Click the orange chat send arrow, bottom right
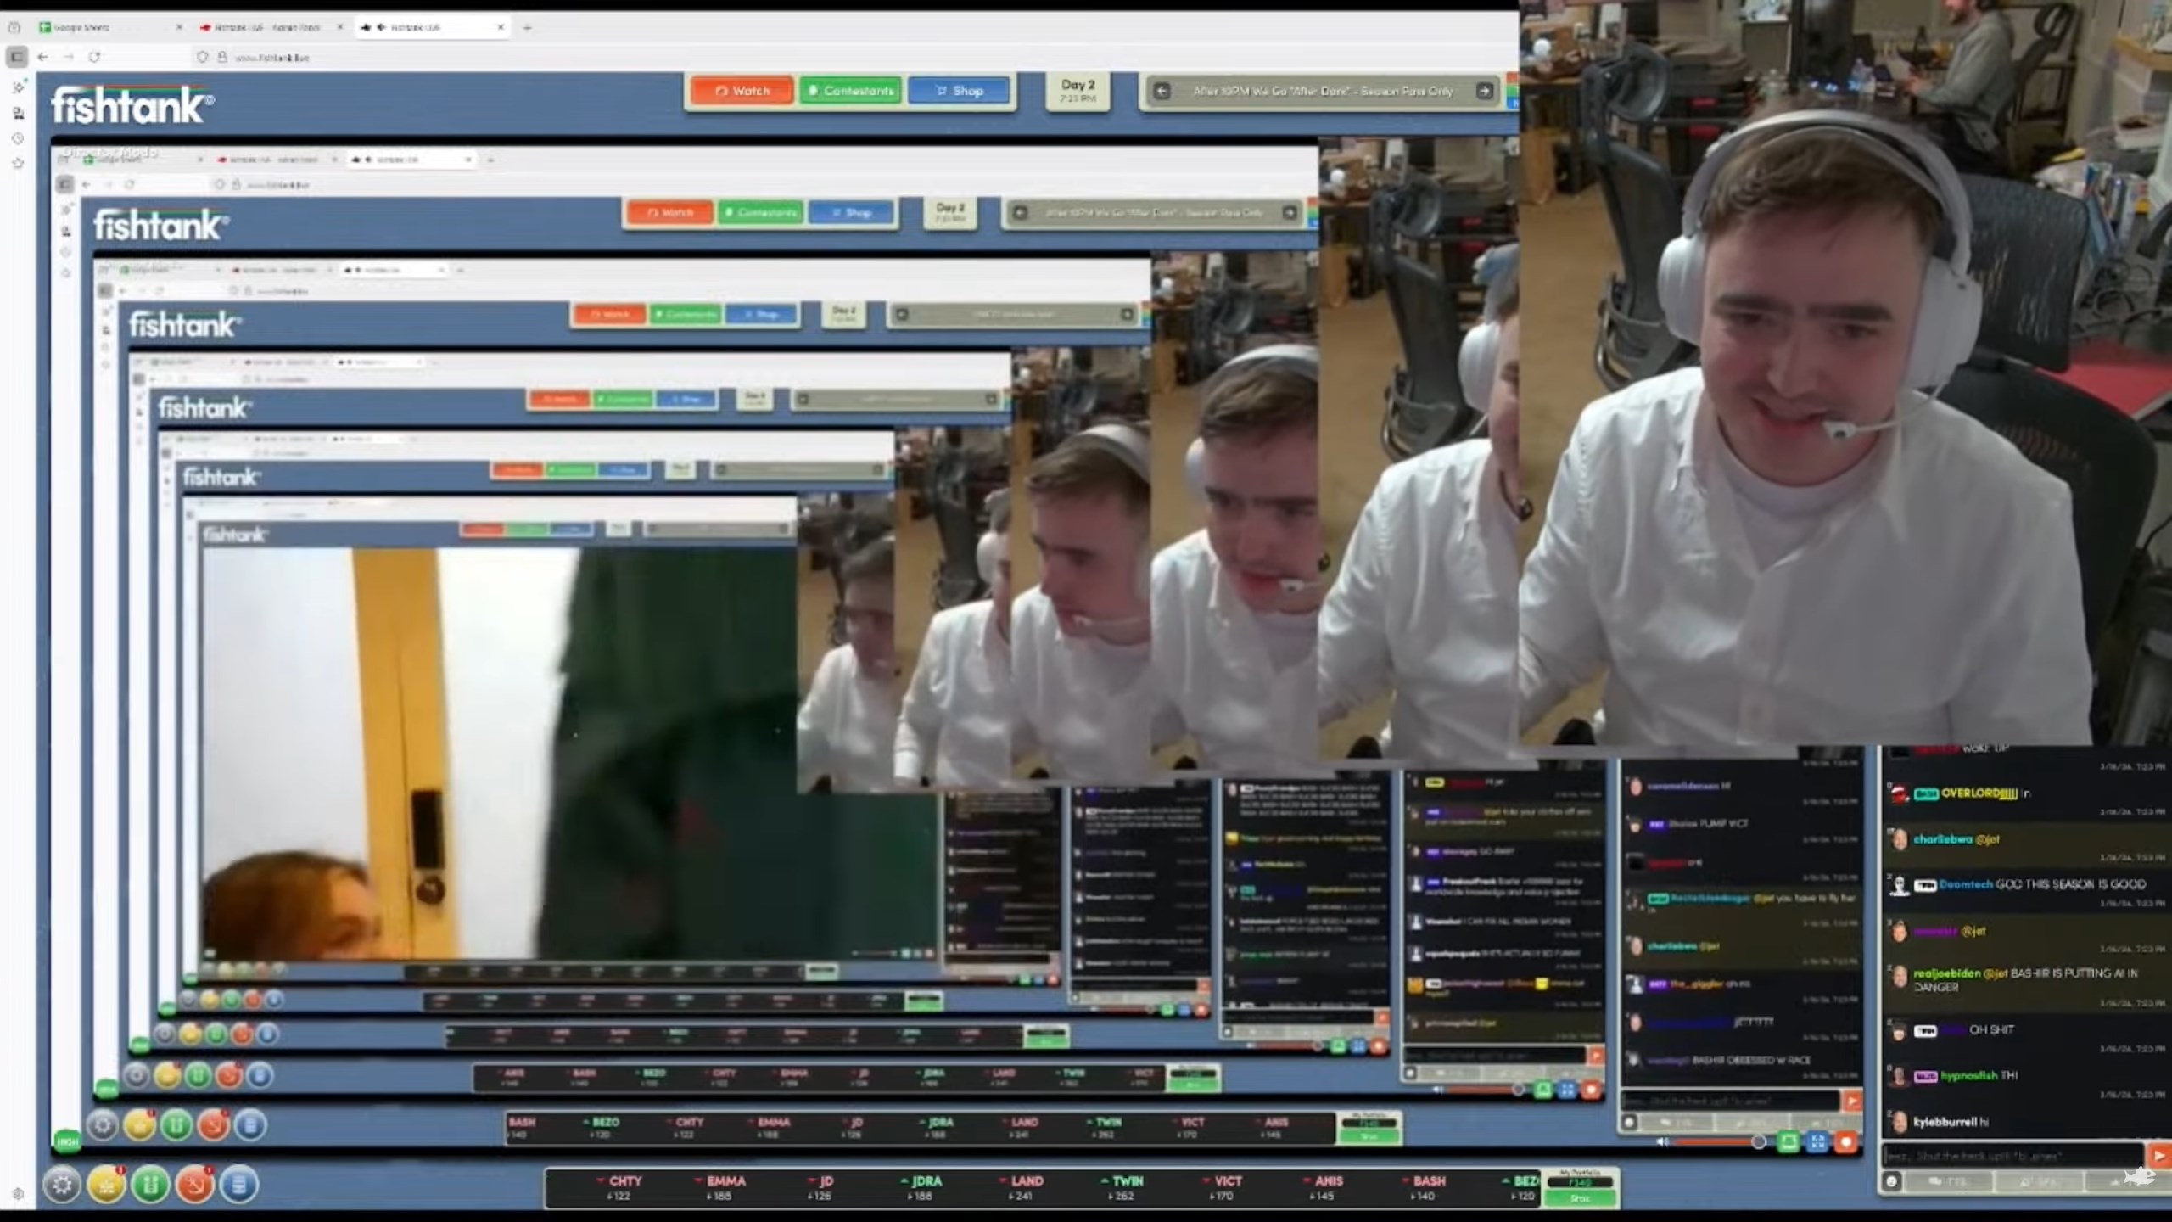This screenshot has width=2172, height=1222. pyautogui.click(x=2158, y=1155)
